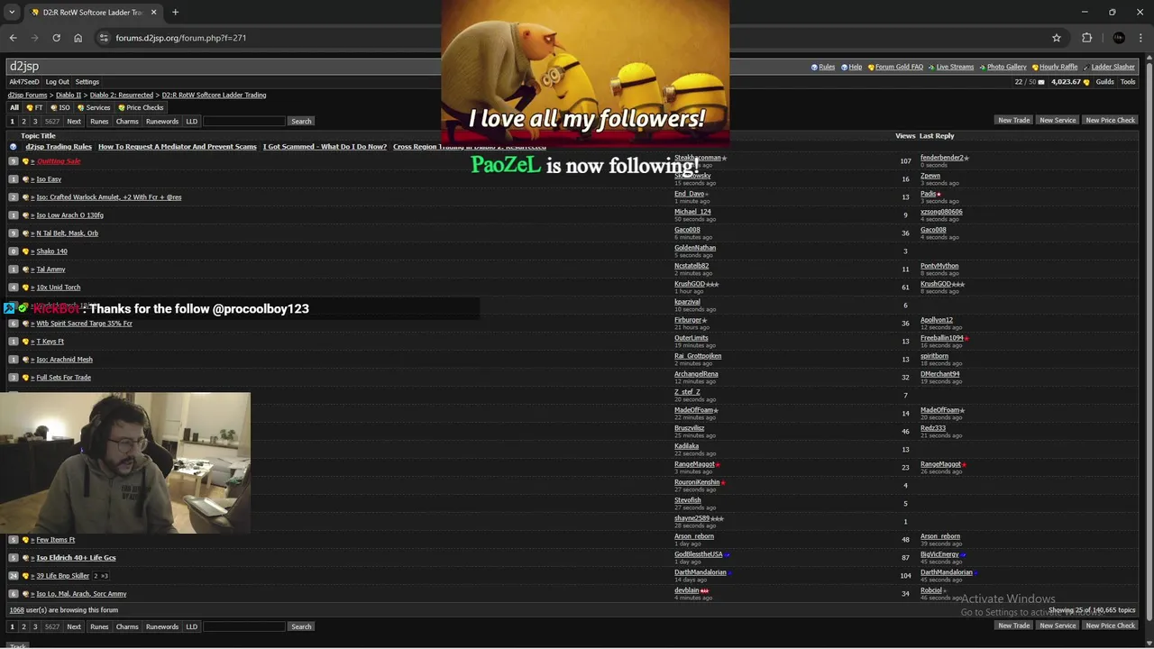Open a new browser tab with plus icon
This screenshot has height=649, width=1154.
[175, 12]
